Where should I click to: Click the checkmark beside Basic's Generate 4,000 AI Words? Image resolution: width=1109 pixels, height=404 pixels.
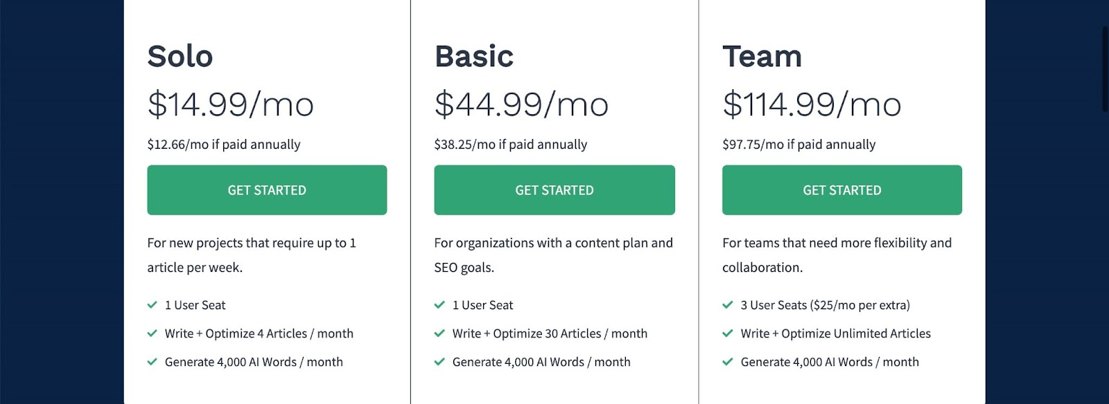(439, 362)
